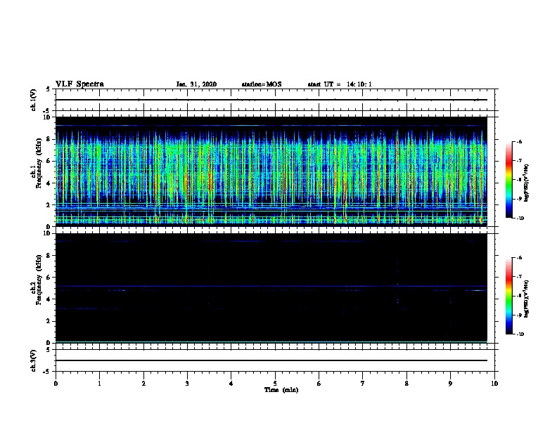Click time axis tick label "4"
The width and height of the screenshot is (557, 430).
(231, 384)
